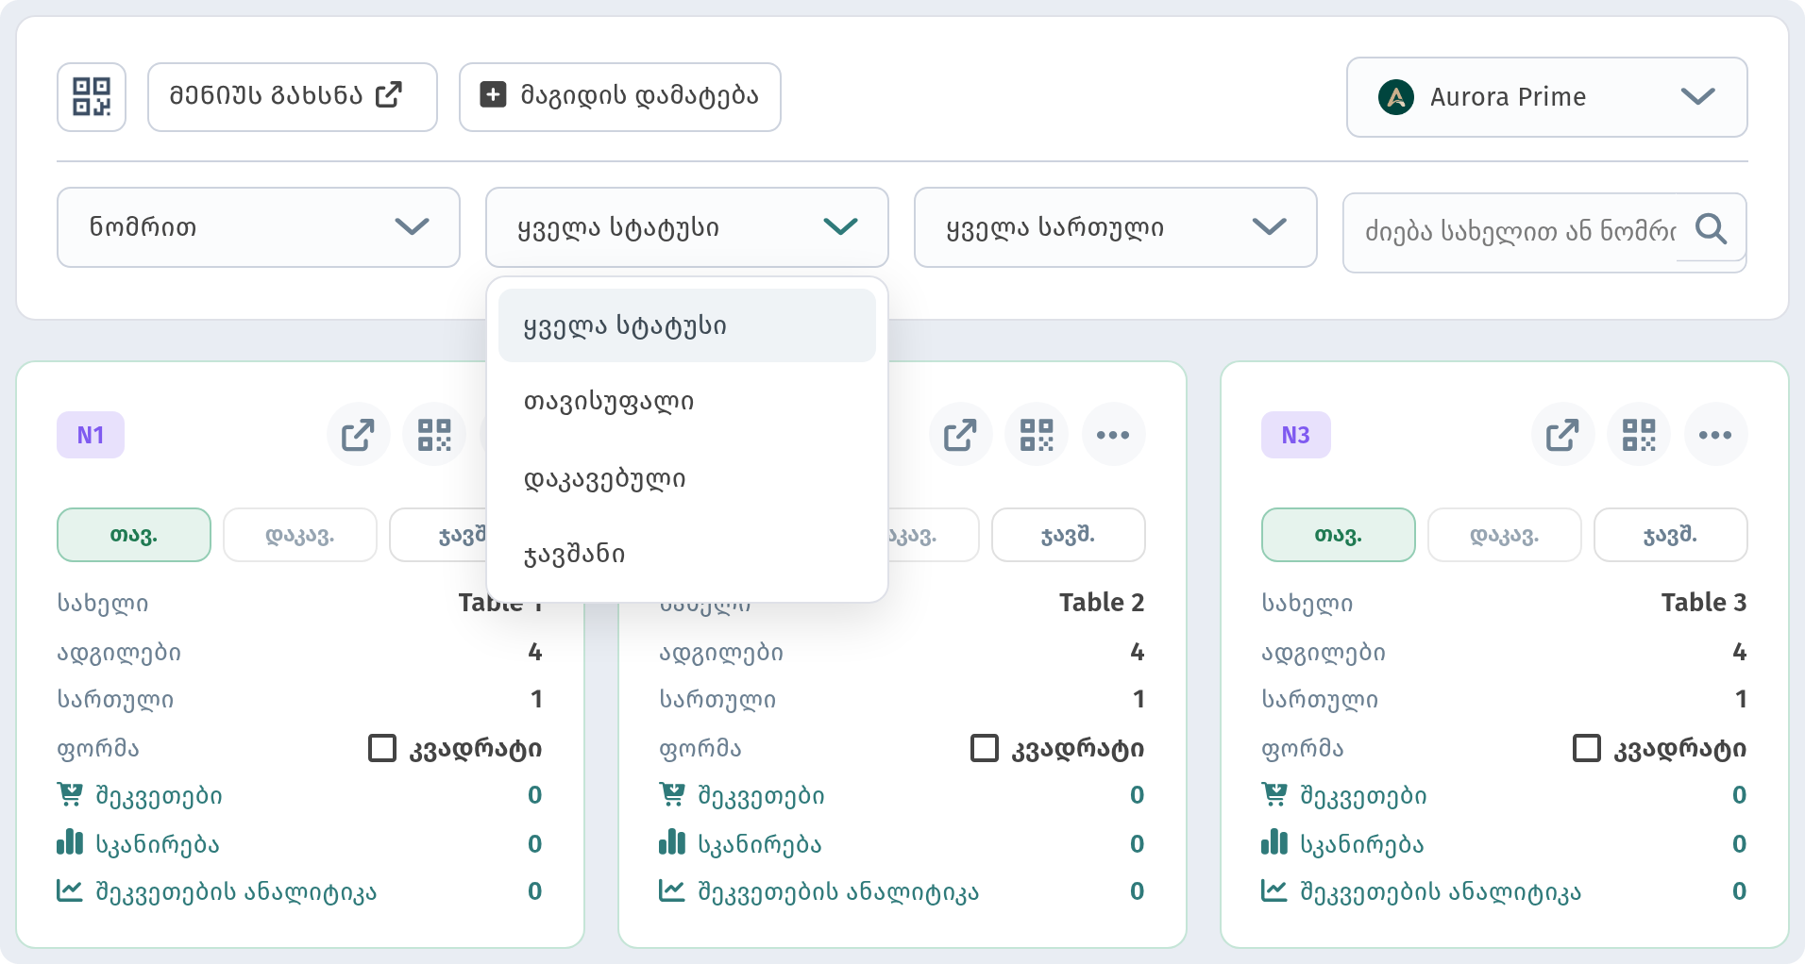Open სკანირება link on N1 card
1805x964 pixels.
click(x=138, y=843)
